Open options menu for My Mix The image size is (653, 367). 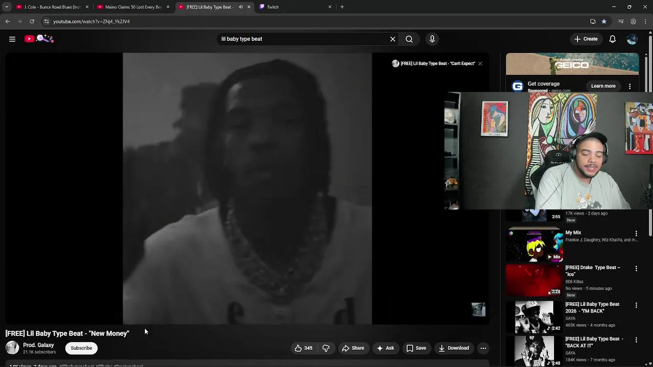(x=636, y=233)
